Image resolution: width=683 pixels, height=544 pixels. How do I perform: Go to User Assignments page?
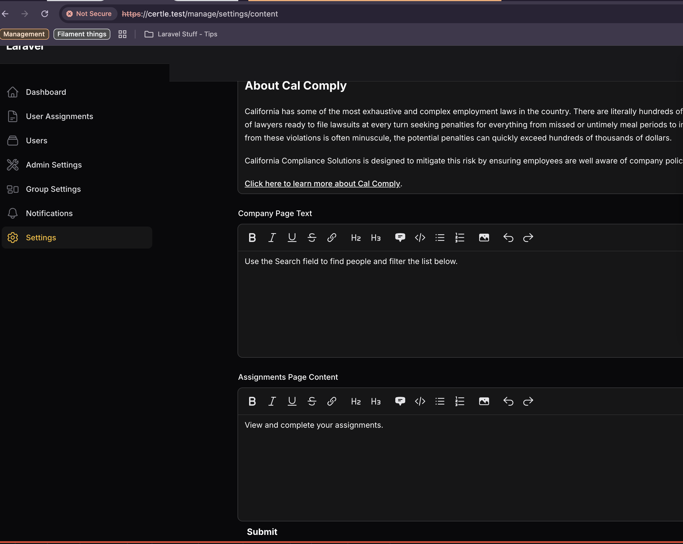59,117
